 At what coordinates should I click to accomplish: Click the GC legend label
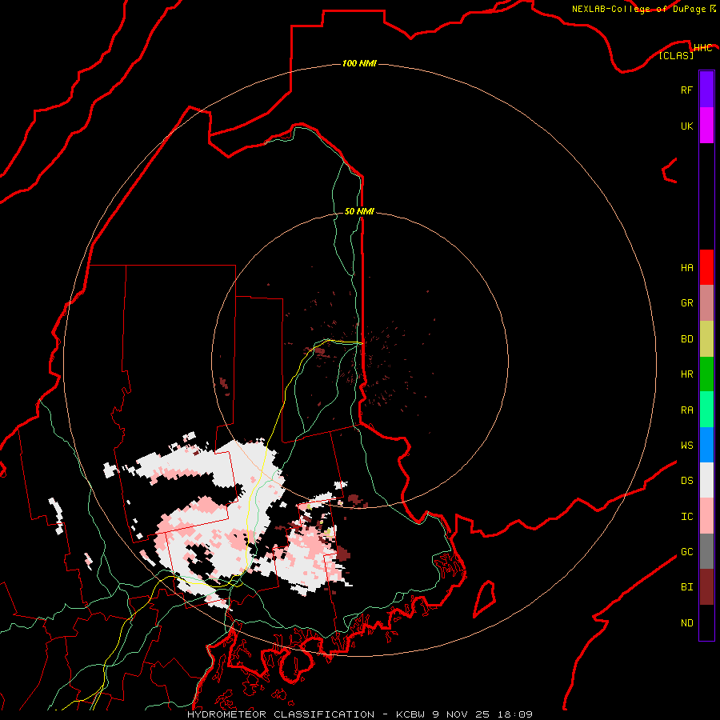tap(686, 552)
